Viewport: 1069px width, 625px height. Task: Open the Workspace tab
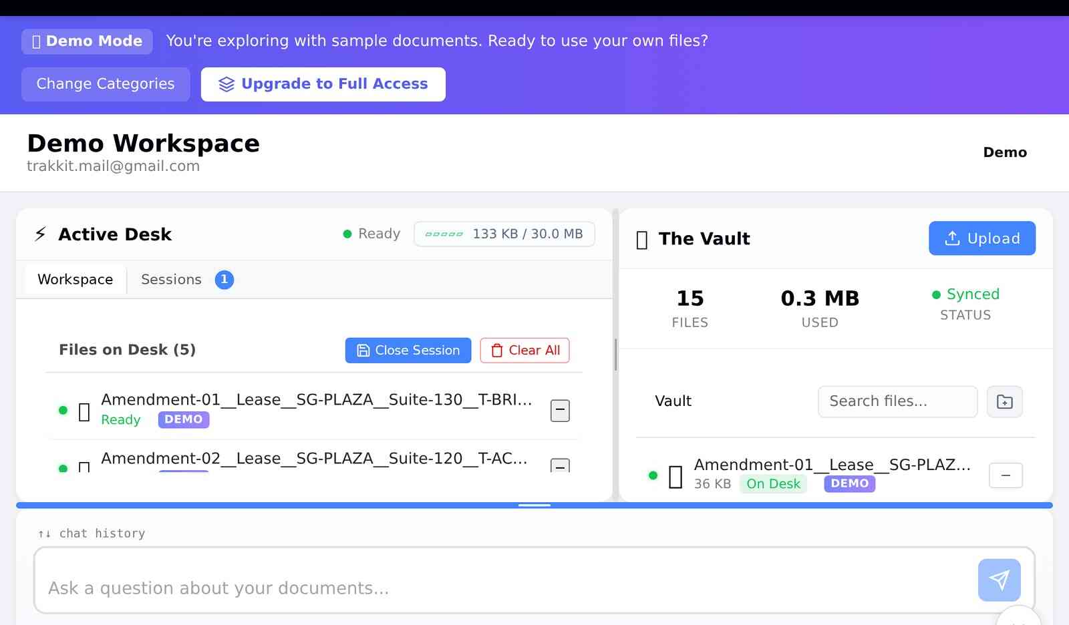point(74,279)
